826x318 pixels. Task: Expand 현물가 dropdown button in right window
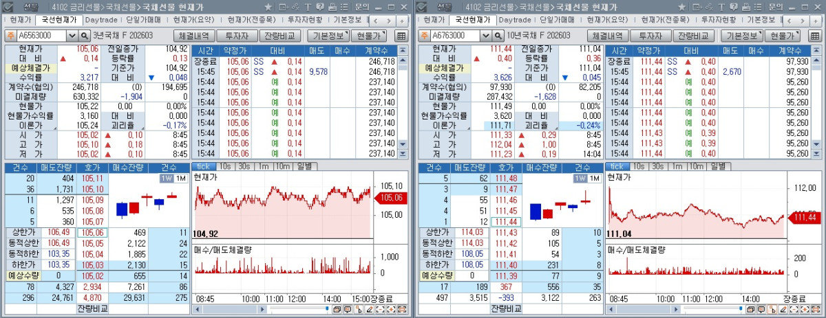[x=783, y=36]
